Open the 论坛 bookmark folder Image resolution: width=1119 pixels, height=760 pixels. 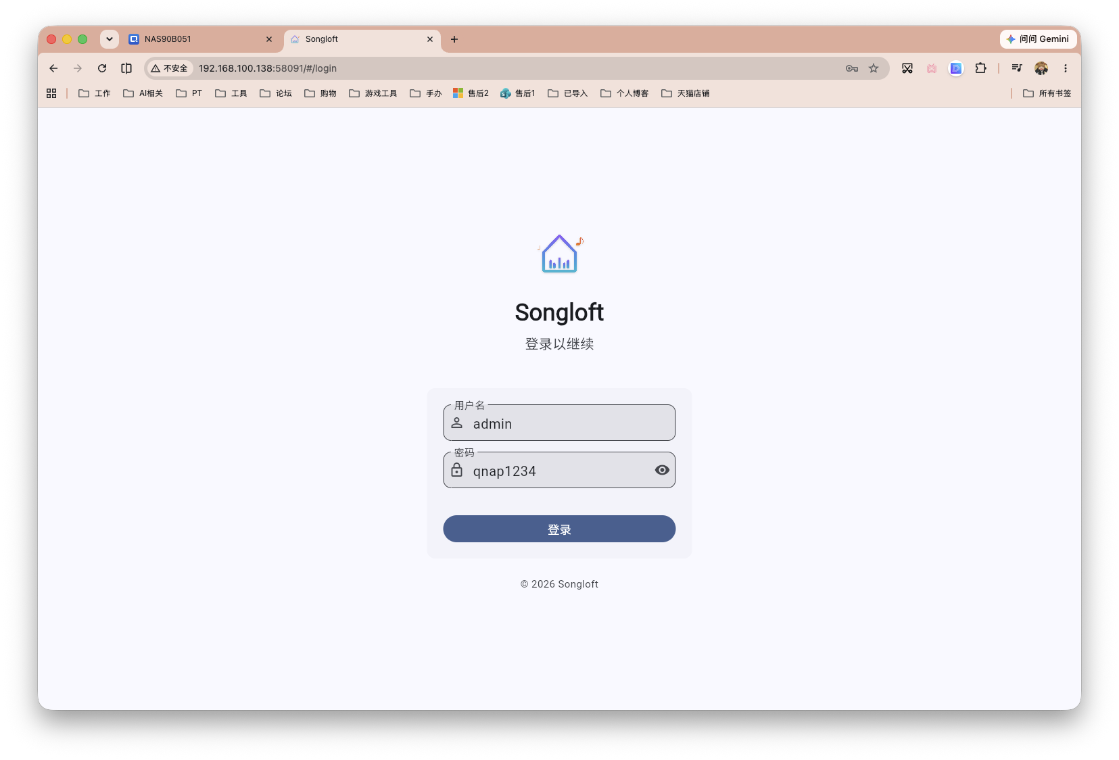coord(276,93)
